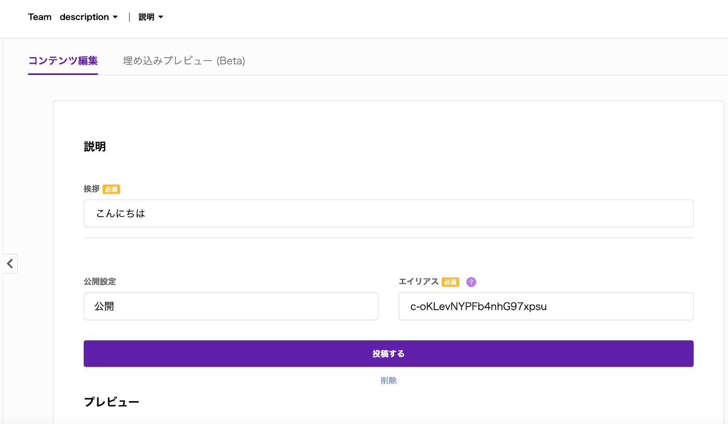Click the purple alias help question-mark icon
The height and width of the screenshot is (424, 728).
(x=471, y=282)
